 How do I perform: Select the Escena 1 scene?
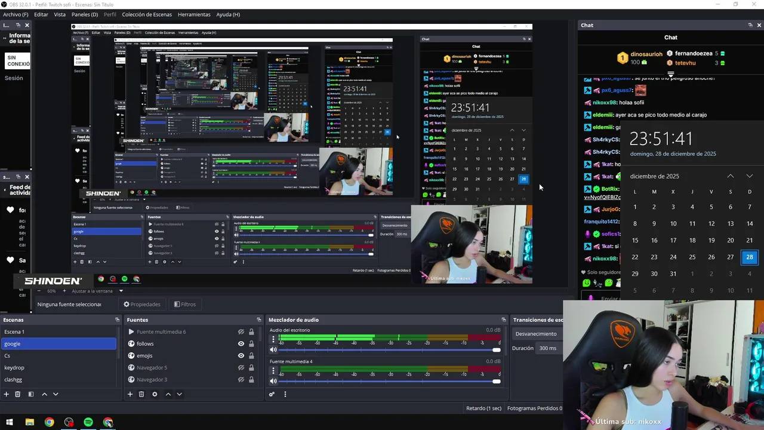[x=58, y=332]
